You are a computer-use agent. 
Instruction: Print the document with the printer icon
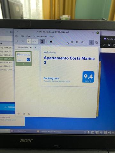click(x=51, y=42)
